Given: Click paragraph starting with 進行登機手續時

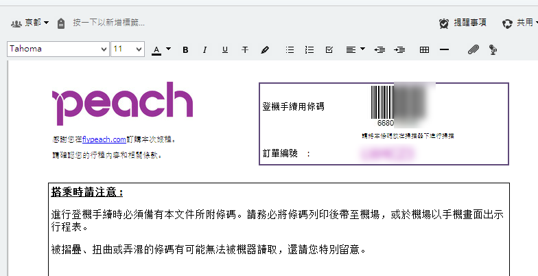Looking at the screenshot, I should 277,221.
